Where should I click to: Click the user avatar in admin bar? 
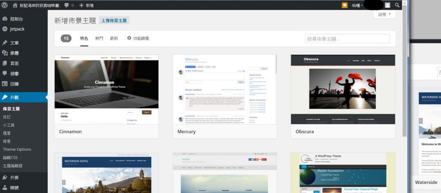pyautogui.click(x=388, y=5)
